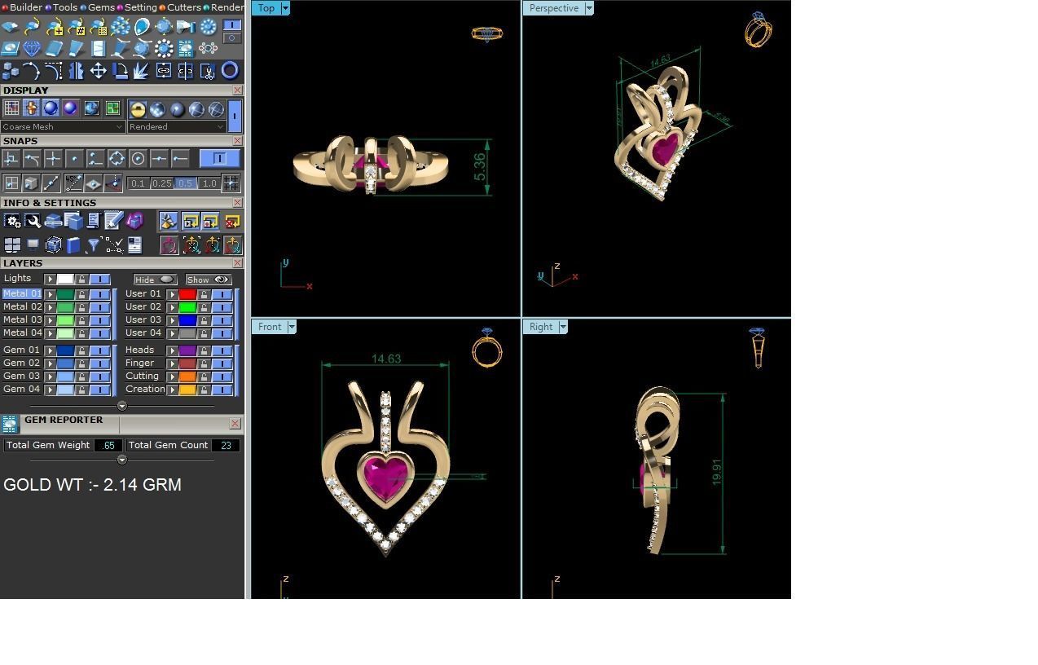Open the Right viewport dropdown arrow
Viewport: 1038px width, 665px height.
[562, 327]
